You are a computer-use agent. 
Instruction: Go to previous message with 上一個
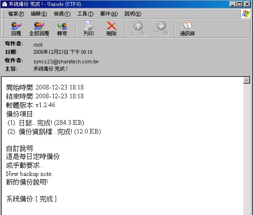[x=138, y=28]
